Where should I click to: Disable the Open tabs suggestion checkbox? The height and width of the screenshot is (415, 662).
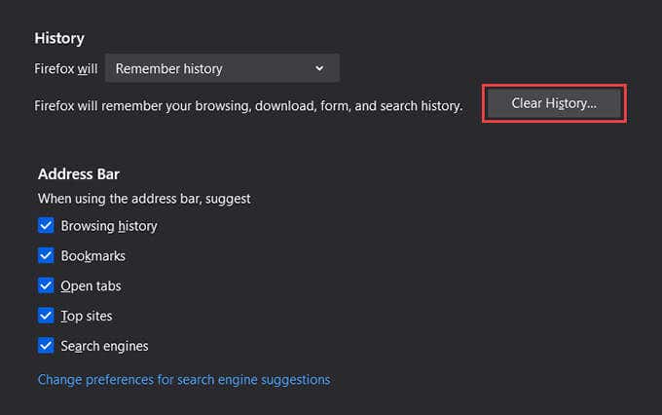click(x=46, y=285)
